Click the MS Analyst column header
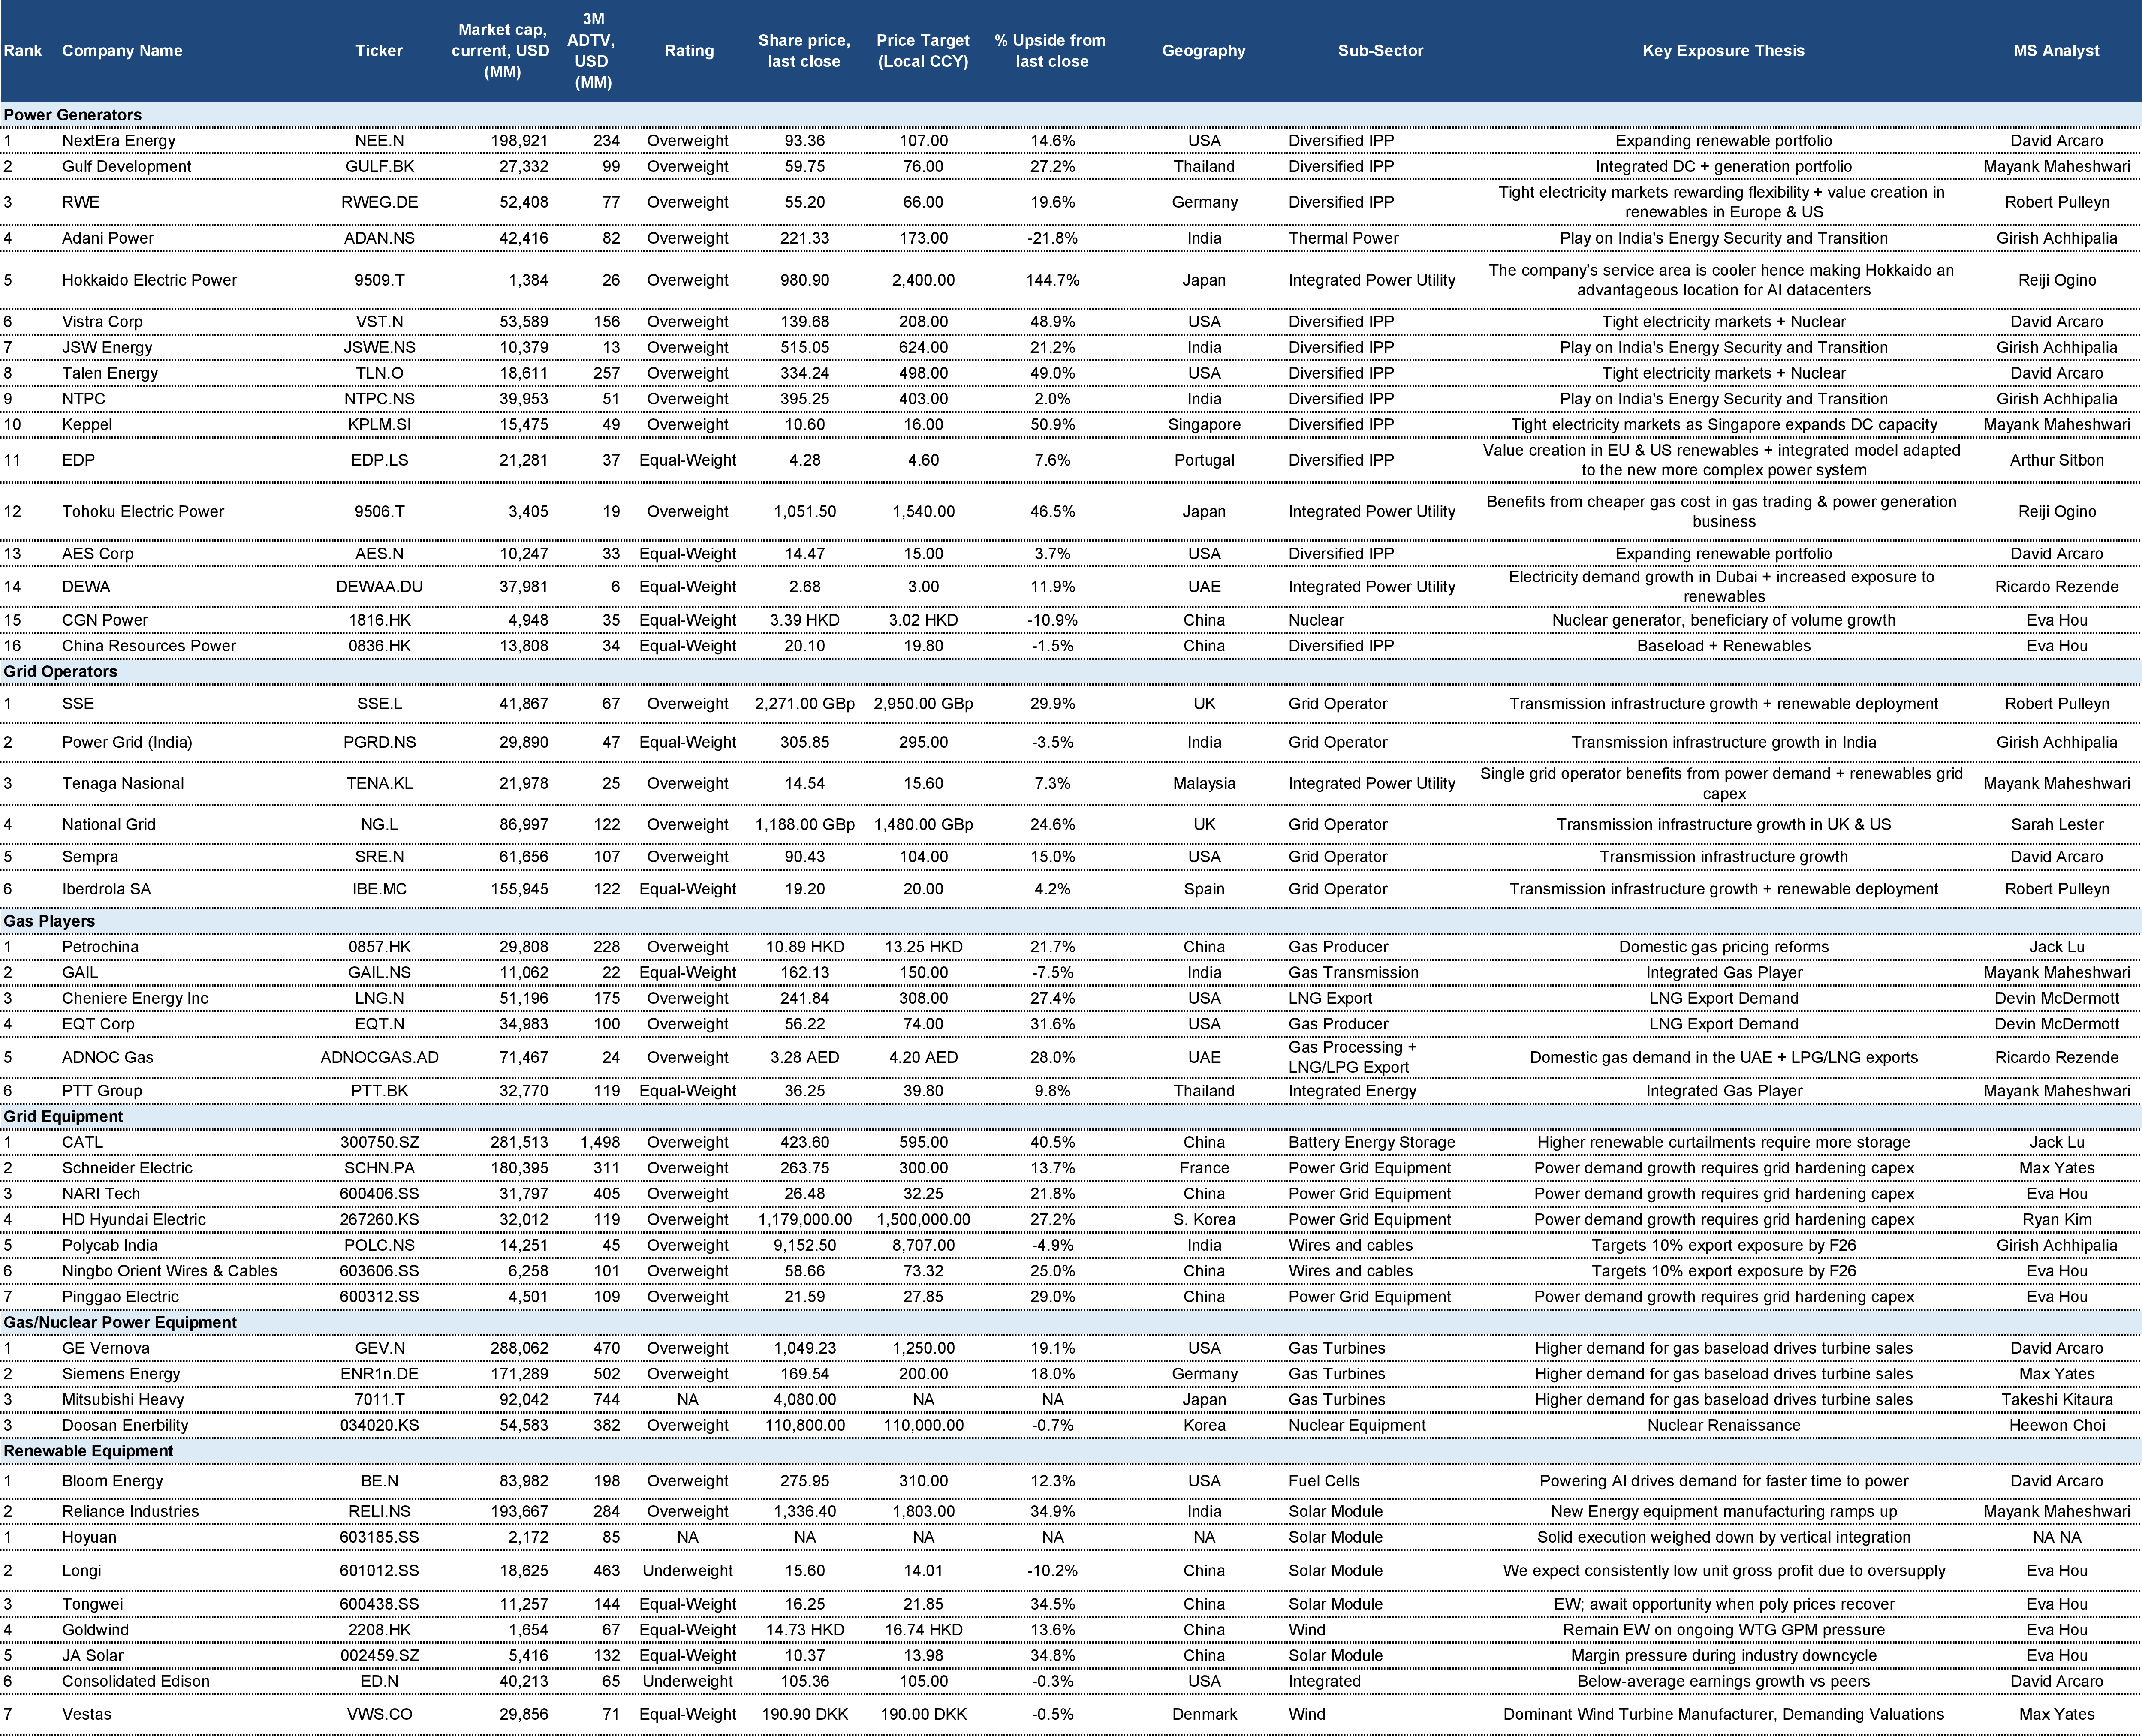 tap(2056, 51)
